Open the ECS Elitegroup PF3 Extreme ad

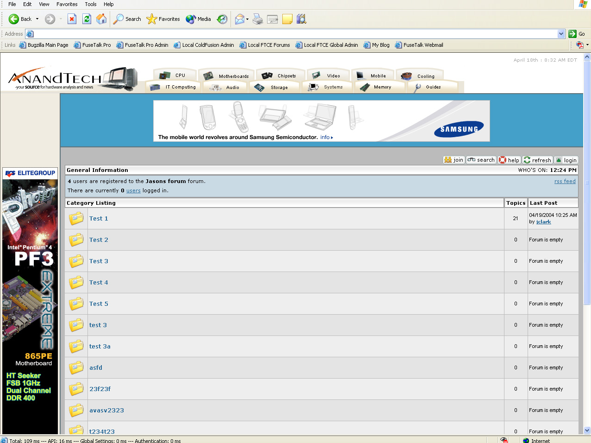(30, 300)
